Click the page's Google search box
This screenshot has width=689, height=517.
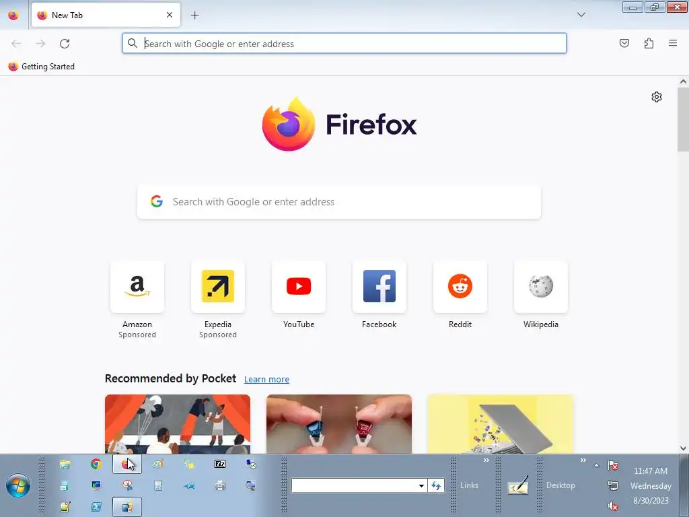coord(339,202)
